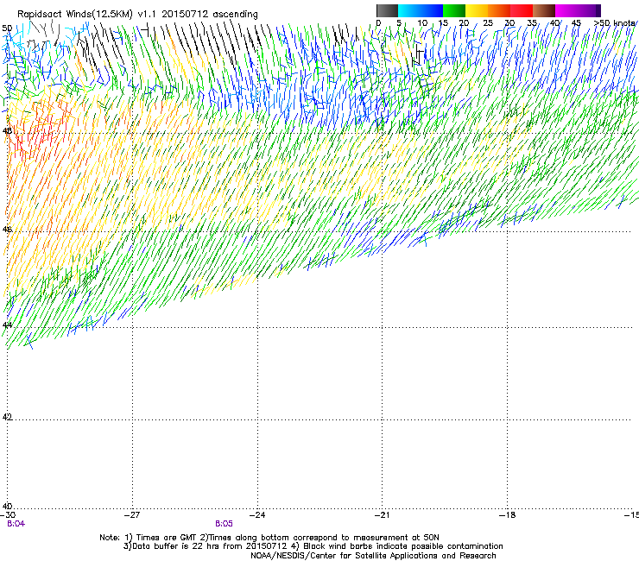Image resolution: width=639 pixels, height=561 pixels.
Task: Click the legend label '25'
Action: pyautogui.click(x=488, y=22)
